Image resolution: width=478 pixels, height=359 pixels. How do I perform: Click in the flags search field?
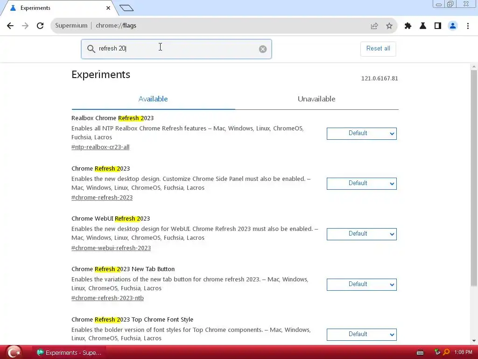point(176,49)
